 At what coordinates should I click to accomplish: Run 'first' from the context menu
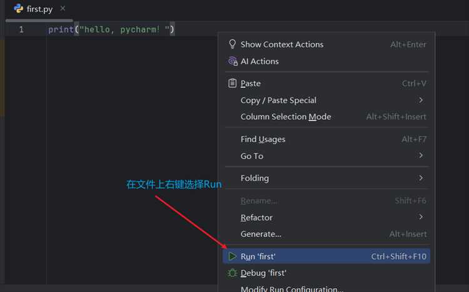(326, 256)
